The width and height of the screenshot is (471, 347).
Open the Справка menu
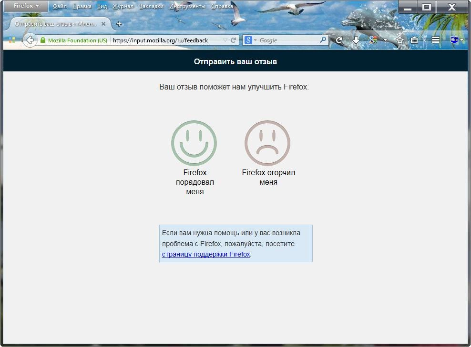(222, 6)
